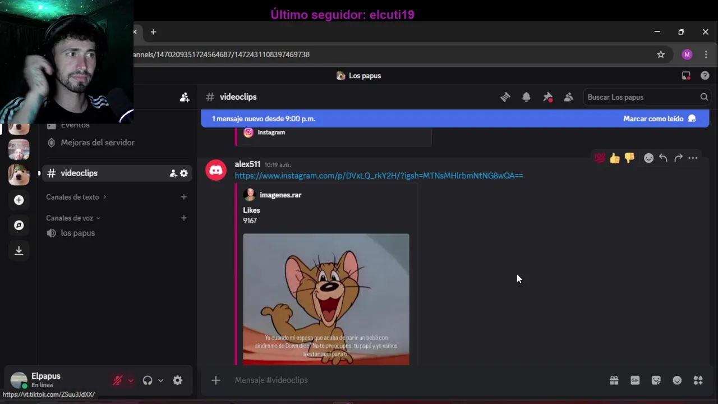Open Chrome three-dot menu
The height and width of the screenshot is (404, 718).
(706, 54)
